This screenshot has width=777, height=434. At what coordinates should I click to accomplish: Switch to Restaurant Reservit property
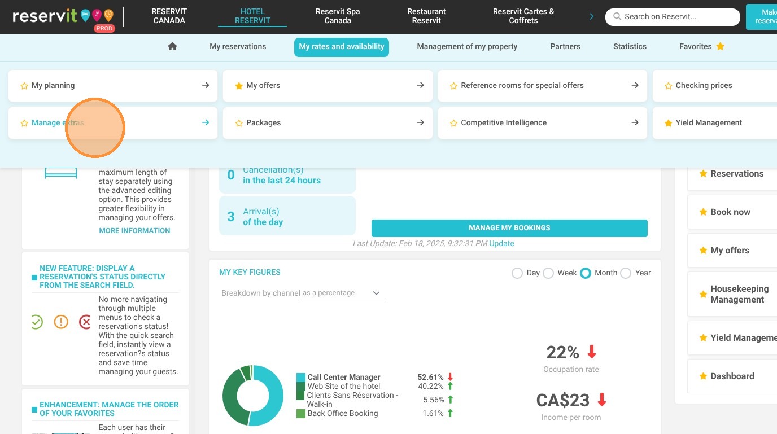pos(426,16)
